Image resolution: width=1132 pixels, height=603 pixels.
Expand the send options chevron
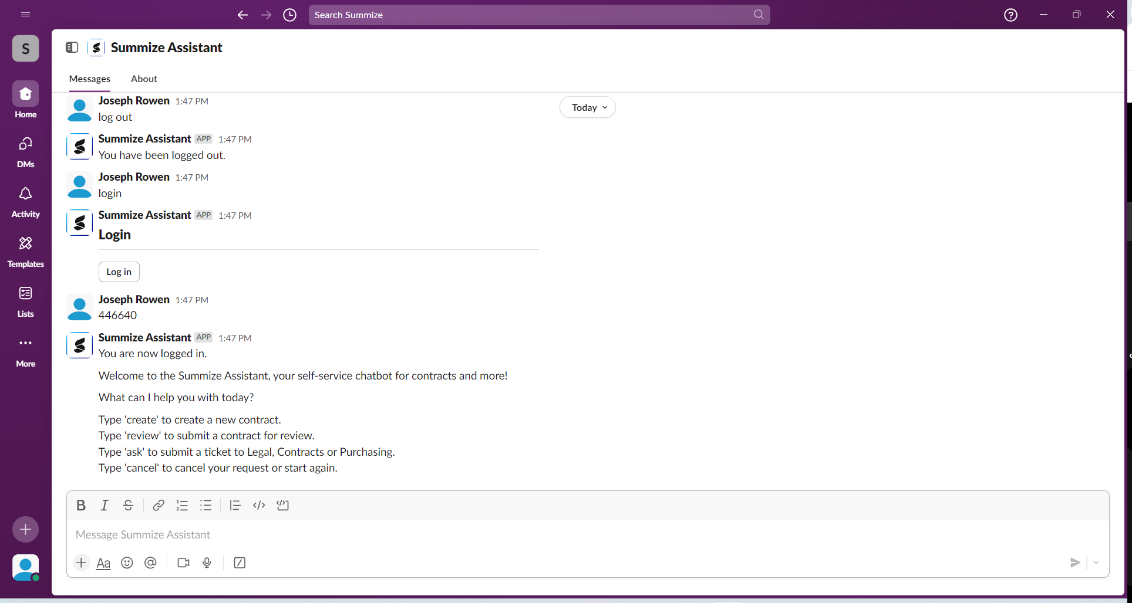click(1096, 563)
